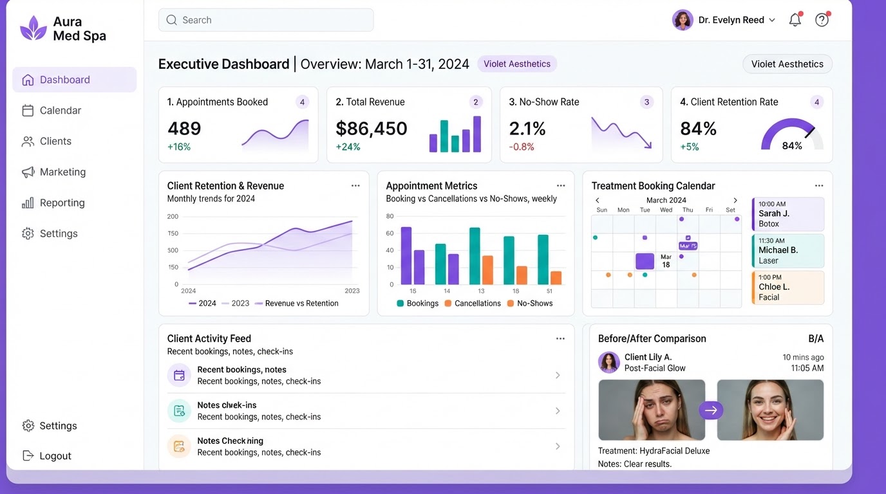The width and height of the screenshot is (886, 494).
Task: Open the after-treatment photo thumbnail
Action: point(770,410)
